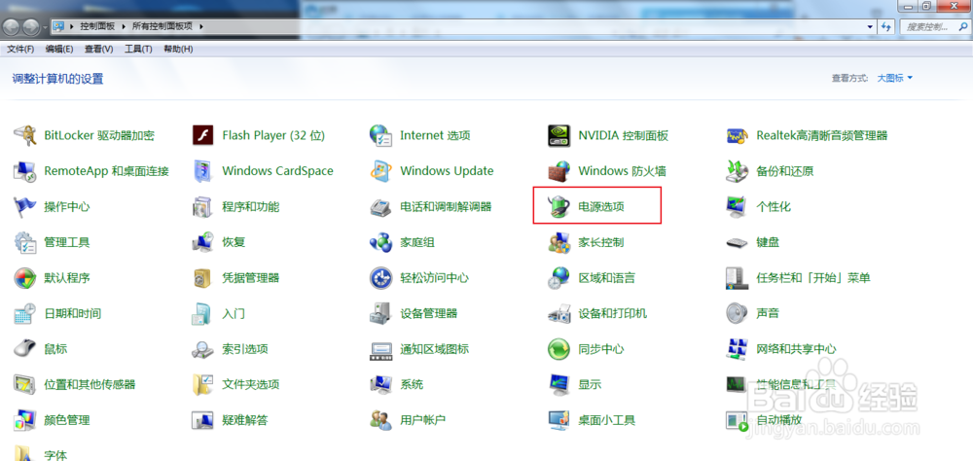Go back with the Back navigation button
973x461 pixels.
click(x=13, y=27)
